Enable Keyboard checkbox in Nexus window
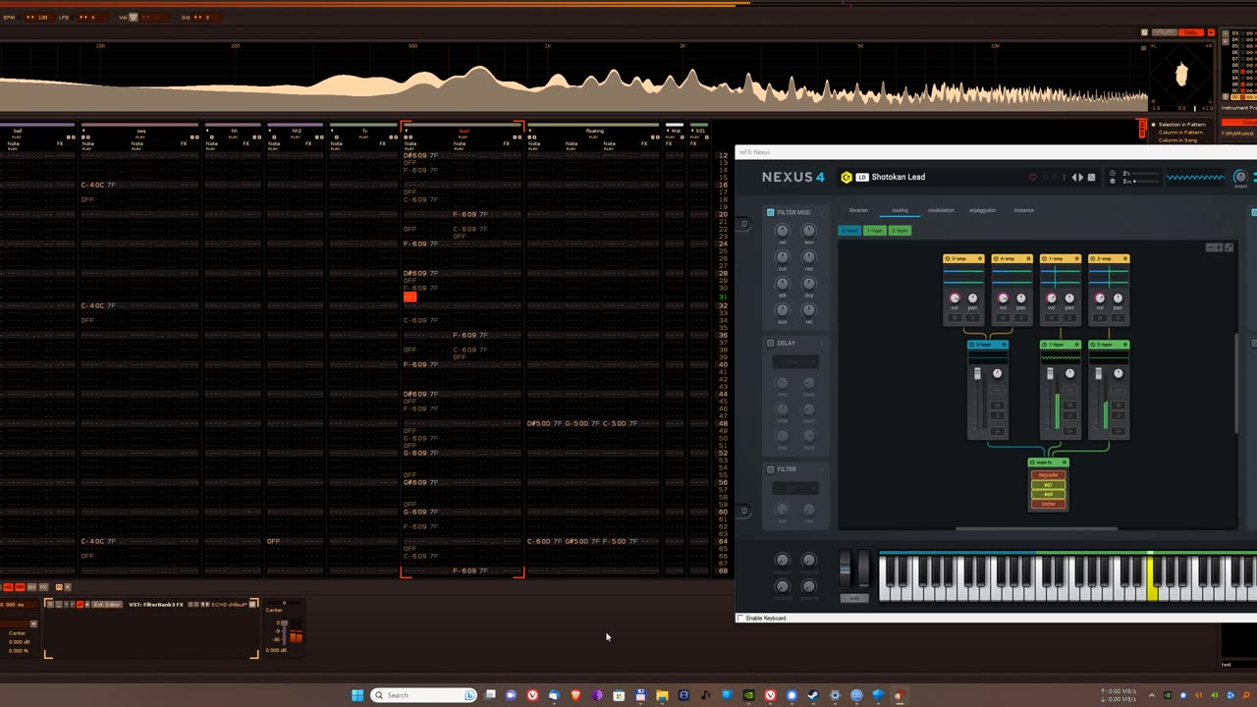Viewport: 1257px width, 707px height. coord(741,618)
